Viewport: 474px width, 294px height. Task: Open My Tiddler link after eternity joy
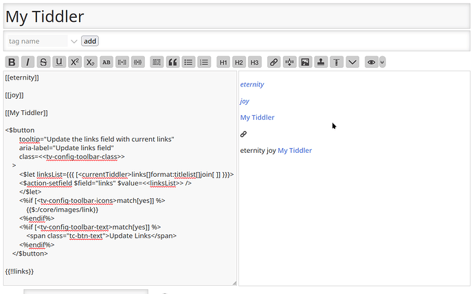(295, 151)
